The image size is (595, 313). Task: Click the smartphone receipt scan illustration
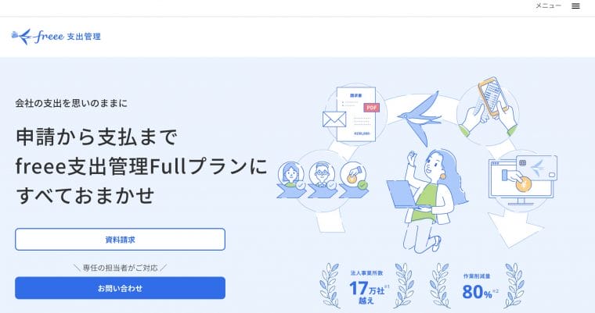(488, 108)
